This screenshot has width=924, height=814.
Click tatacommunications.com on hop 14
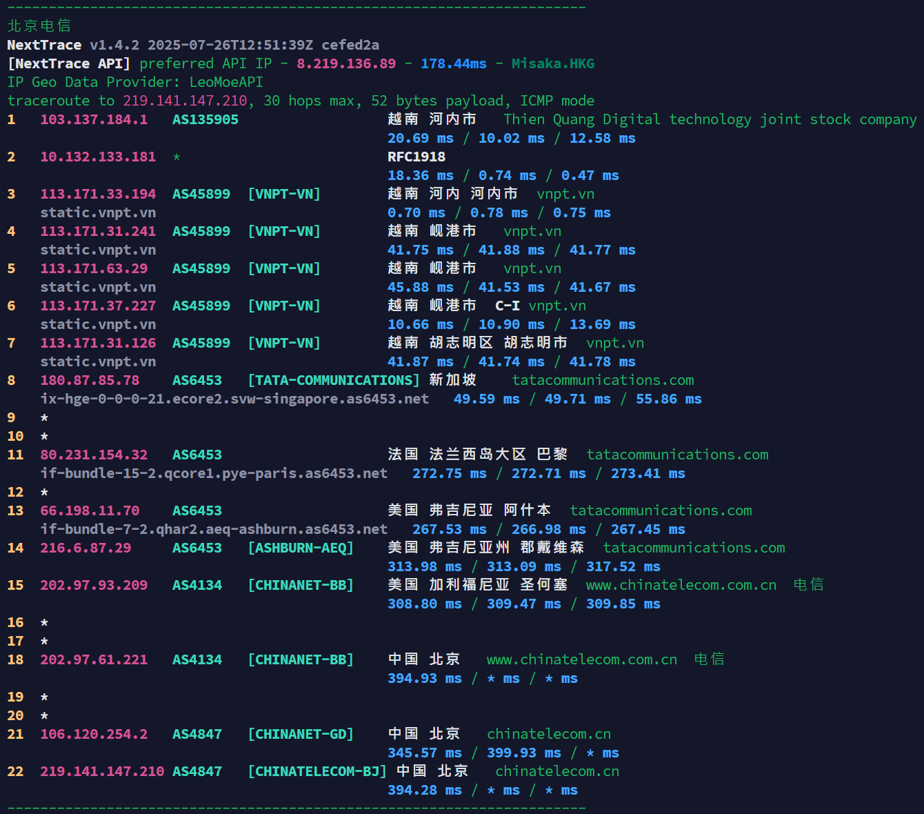[x=694, y=548]
